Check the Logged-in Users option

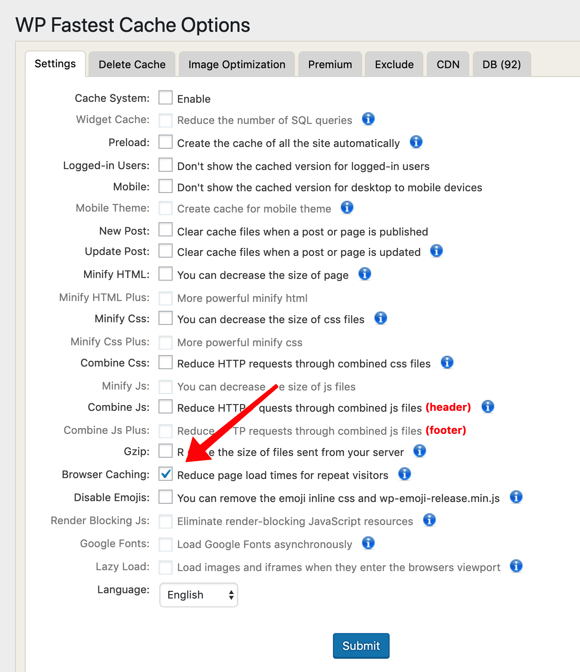[166, 165]
